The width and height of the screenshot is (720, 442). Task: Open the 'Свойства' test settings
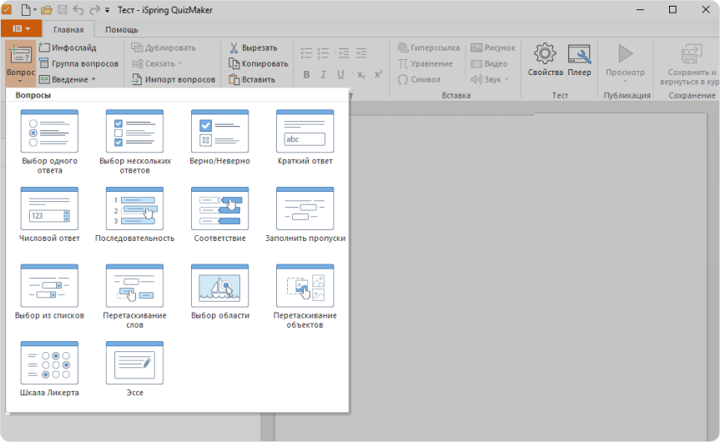(x=546, y=60)
